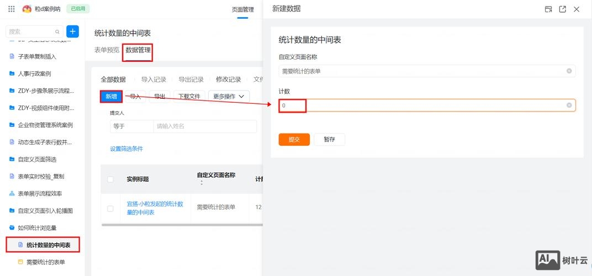Select the 修改记录 sub-tab
The width and height of the screenshot is (592, 276).
[x=229, y=79]
